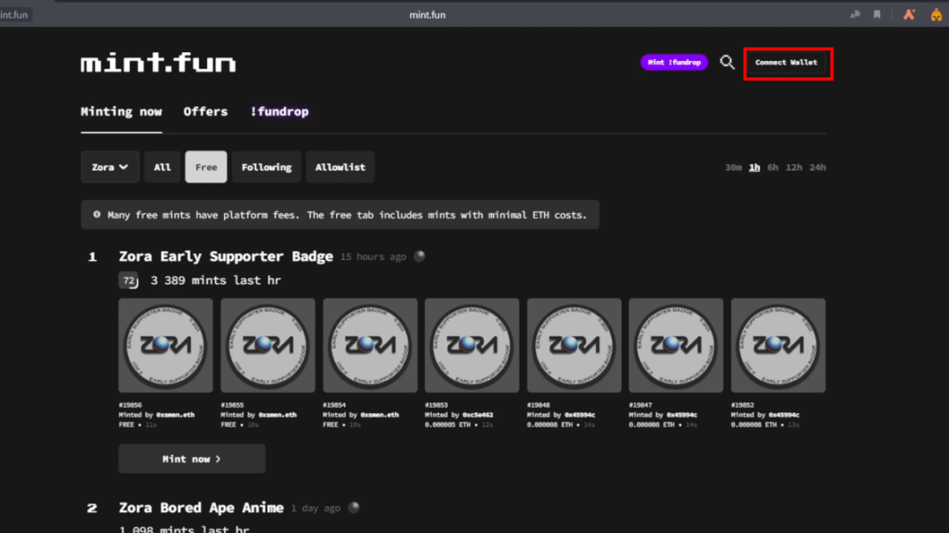The width and height of the screenshot is (949, 533).
Task: Set time range to 6h
Action: click(773, 168)
